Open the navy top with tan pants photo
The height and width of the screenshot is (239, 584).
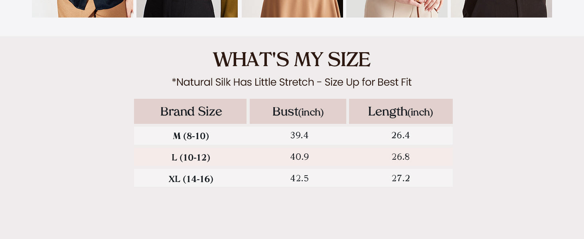pyautogui.click(x=83, y=8)
